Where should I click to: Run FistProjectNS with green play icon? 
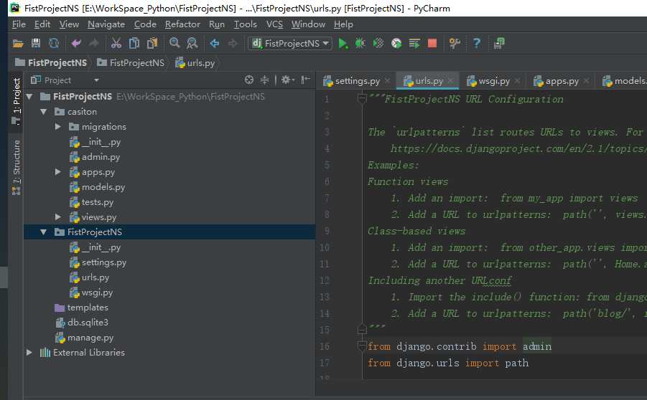pos(343,43)
